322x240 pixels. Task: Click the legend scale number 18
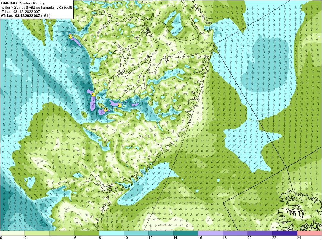tap(225, 238)
